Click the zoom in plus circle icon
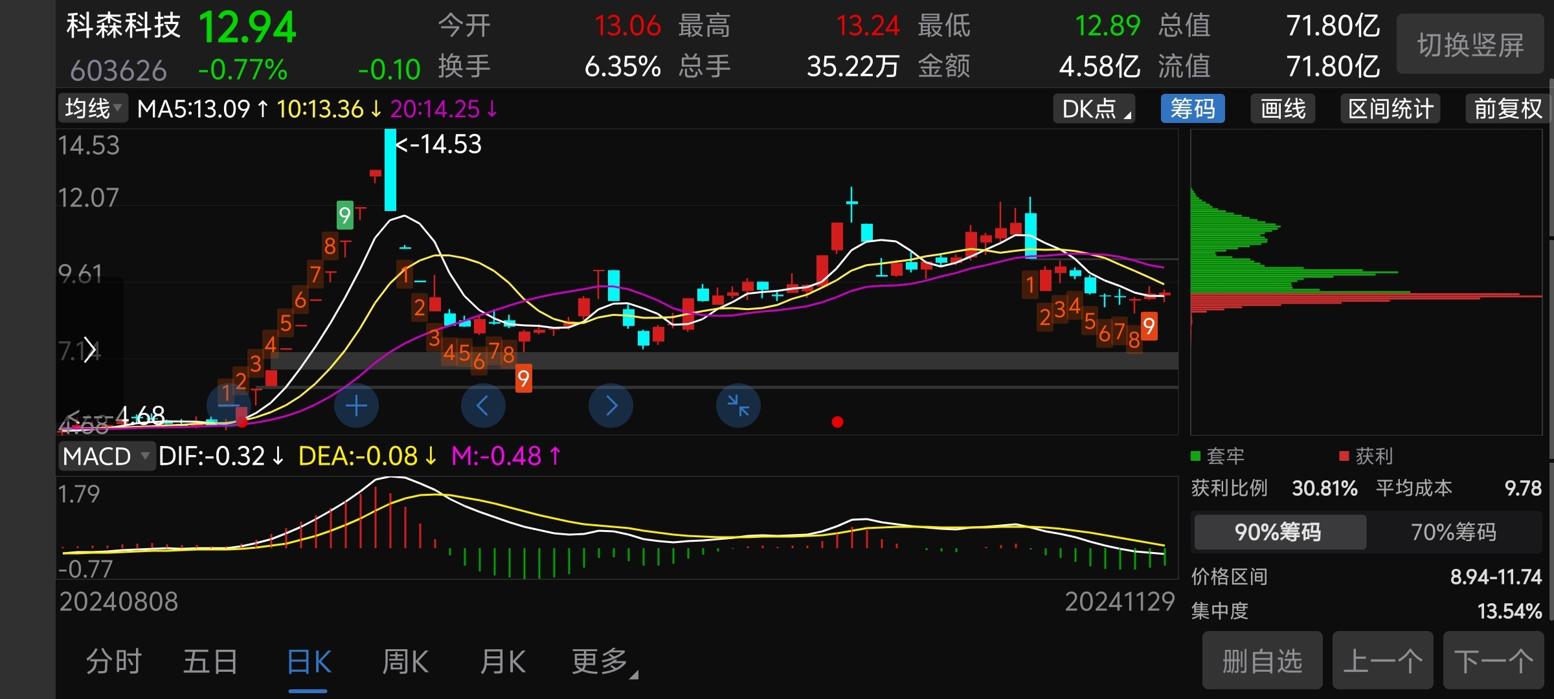 pos(356,406)
